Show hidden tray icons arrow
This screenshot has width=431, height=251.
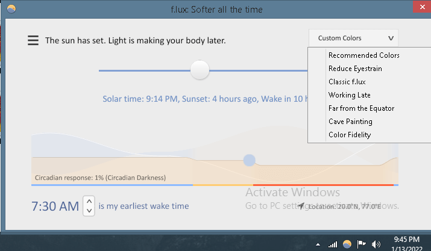coord(318,244)
